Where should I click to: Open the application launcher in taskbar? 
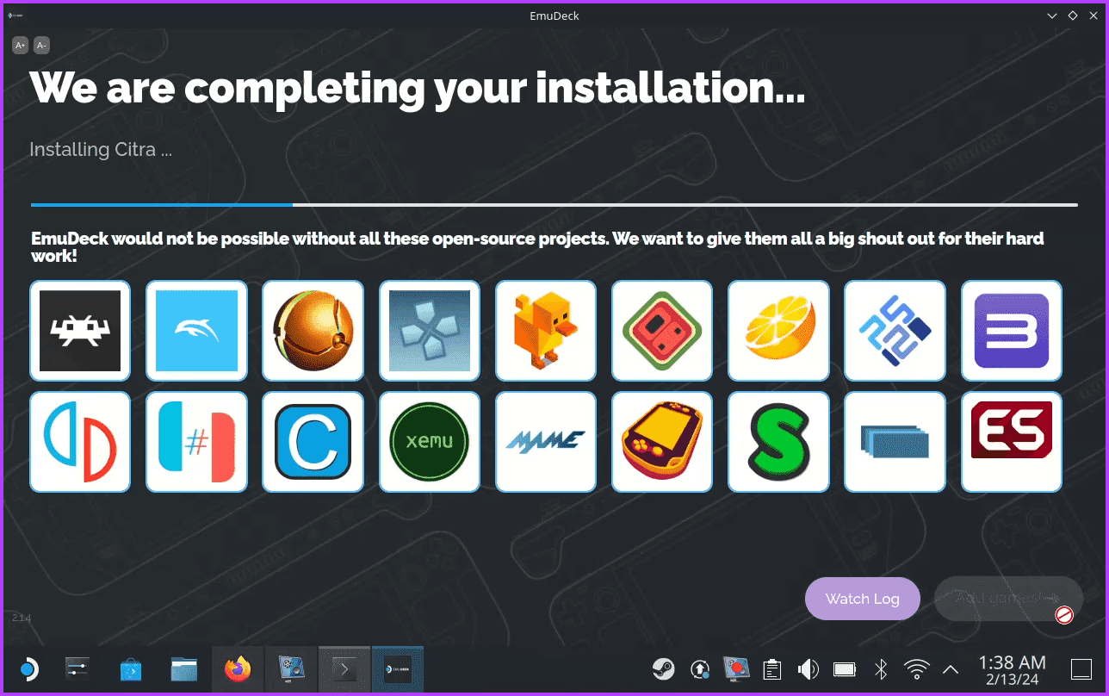click(x=28, y=669)
